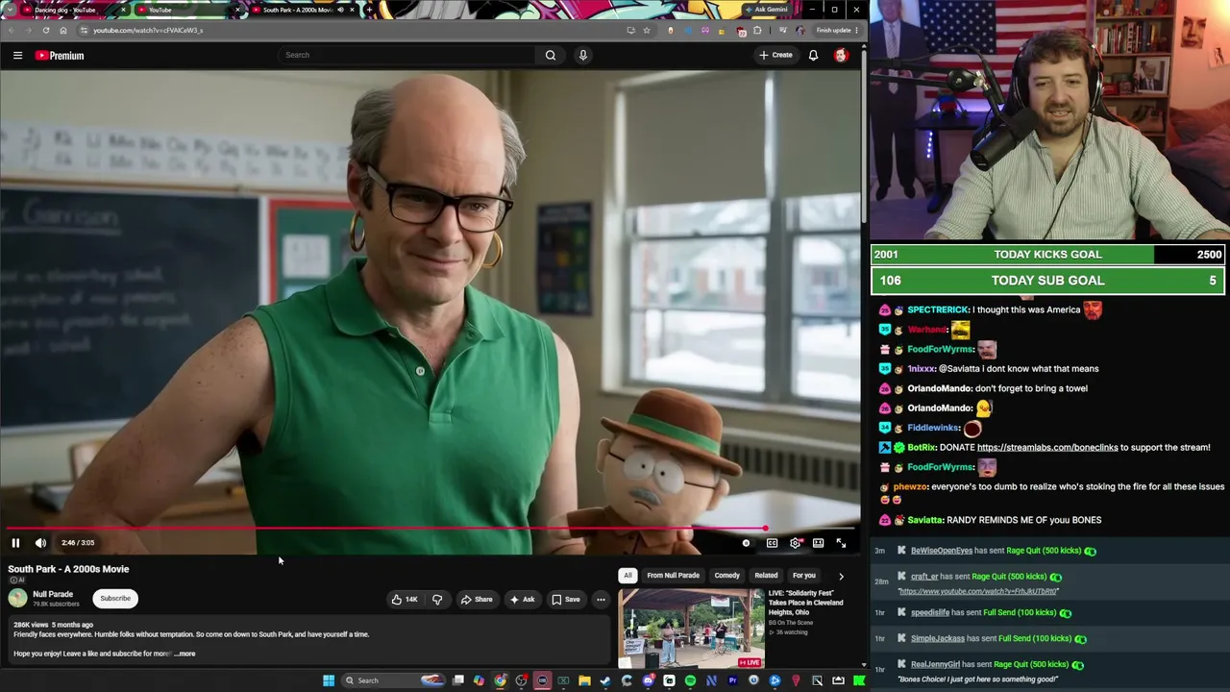This screenshot has width=1230, height=692.
Task: Pause the South Park video
Action: pos(15,543)
